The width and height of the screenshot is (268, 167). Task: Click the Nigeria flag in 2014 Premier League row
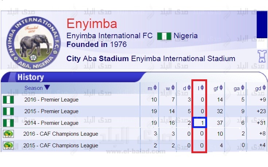[x=8, y=123]
